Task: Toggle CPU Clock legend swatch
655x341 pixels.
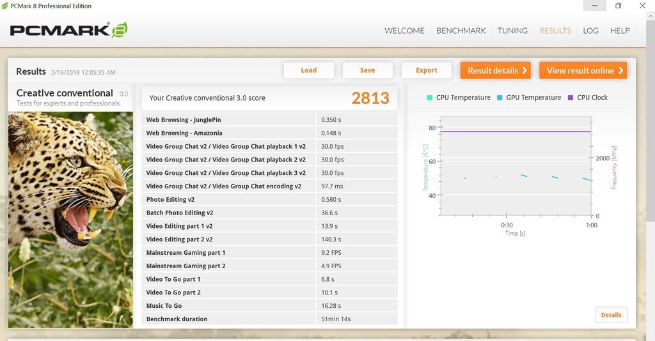Action: pos(571,98)
